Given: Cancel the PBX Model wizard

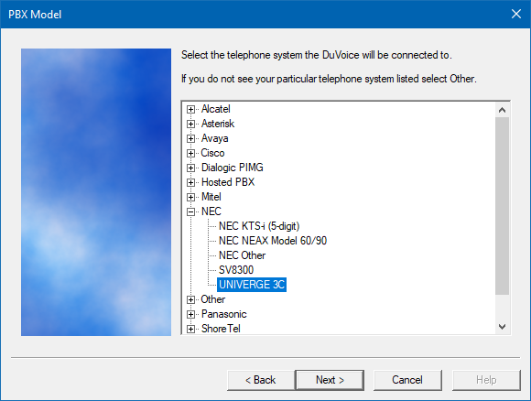Looking at the screenshot, I should tap(407, 380).
